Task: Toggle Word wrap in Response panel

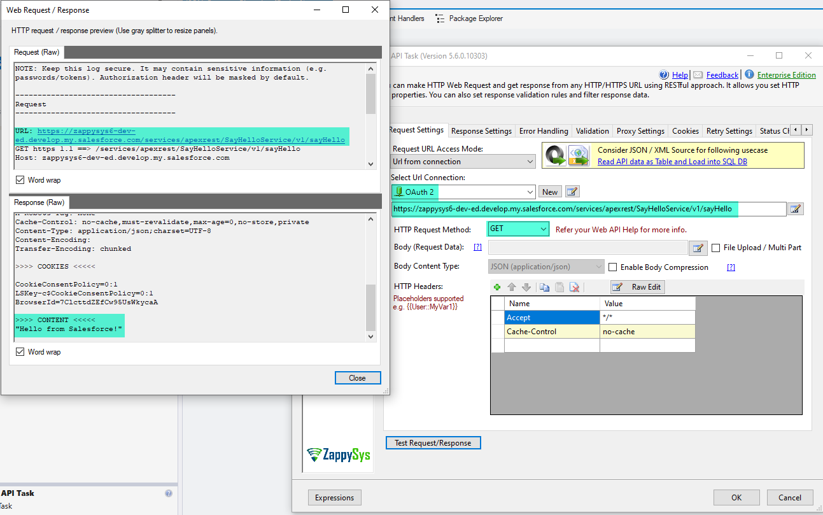Action: [20, 352]
